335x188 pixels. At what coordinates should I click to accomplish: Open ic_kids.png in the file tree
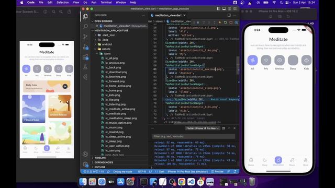(113, 95)
